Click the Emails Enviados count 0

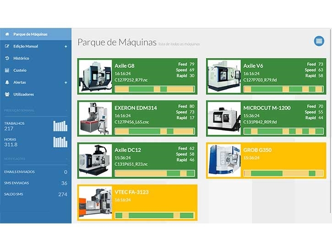tap(65, 172)
